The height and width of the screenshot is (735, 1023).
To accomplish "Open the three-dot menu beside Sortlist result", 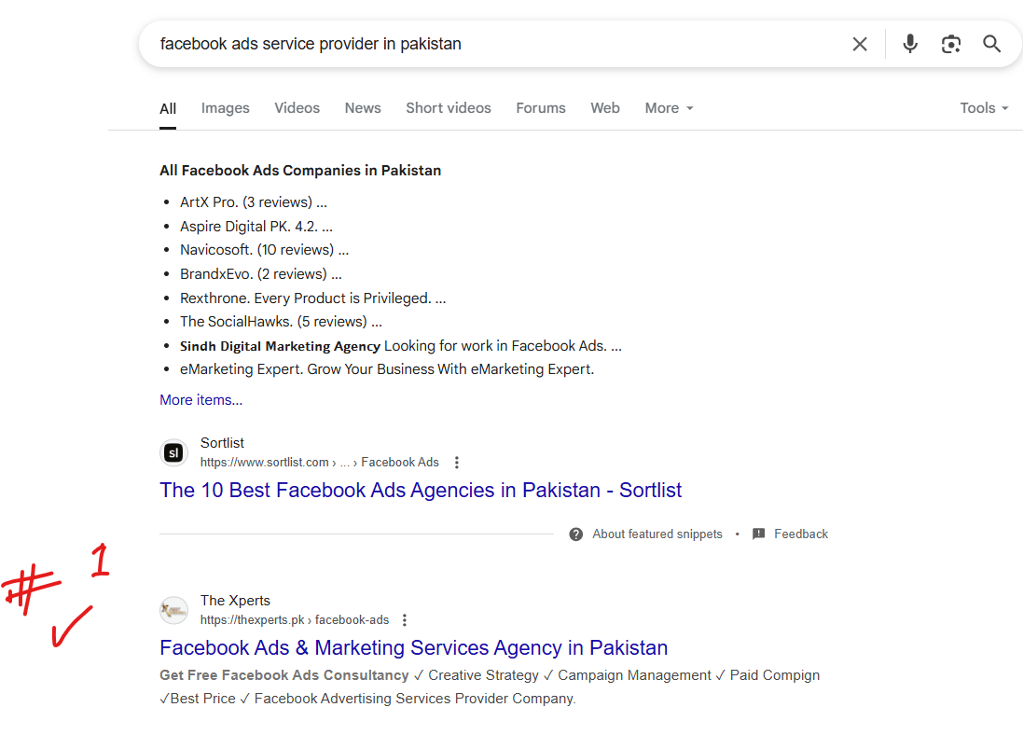I will pos(457,462).
